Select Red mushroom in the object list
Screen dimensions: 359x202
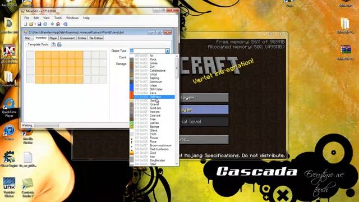click(152, 149)
